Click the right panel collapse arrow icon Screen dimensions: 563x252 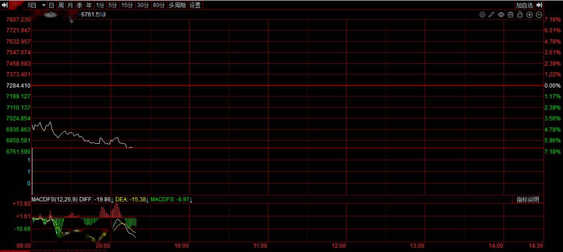point(539,5)
